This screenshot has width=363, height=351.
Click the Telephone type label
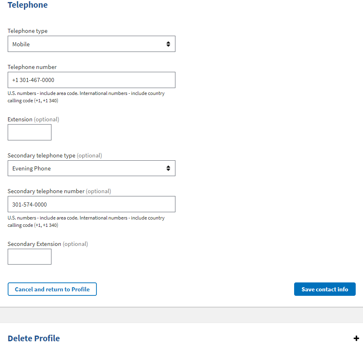click(x=28, y=31)
